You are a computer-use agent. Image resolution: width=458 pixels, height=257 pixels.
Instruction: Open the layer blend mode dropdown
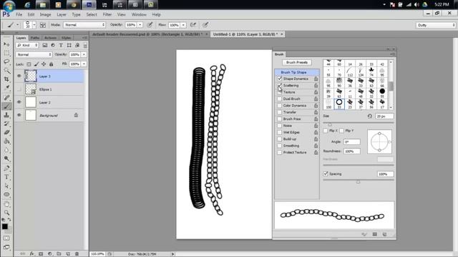(34, 54)
